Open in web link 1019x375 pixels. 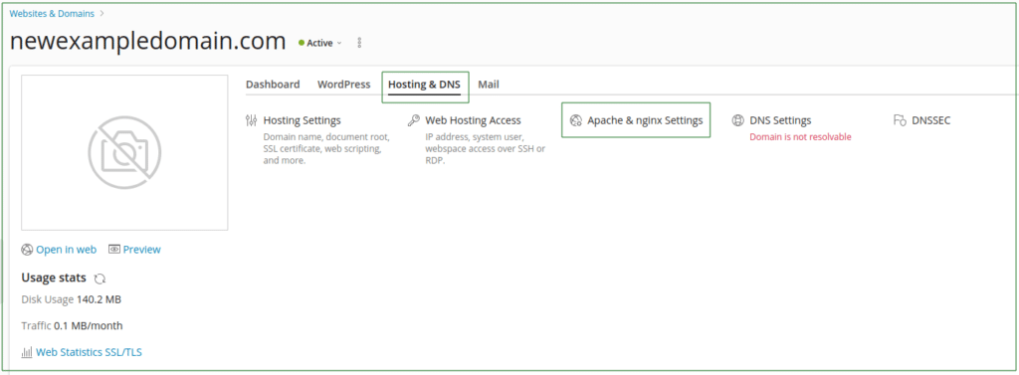(x=67, y=250)
